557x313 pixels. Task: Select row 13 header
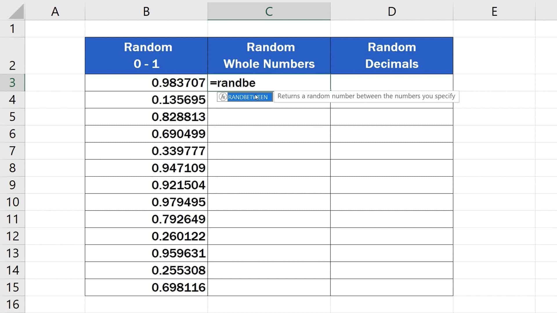[12, 253]
